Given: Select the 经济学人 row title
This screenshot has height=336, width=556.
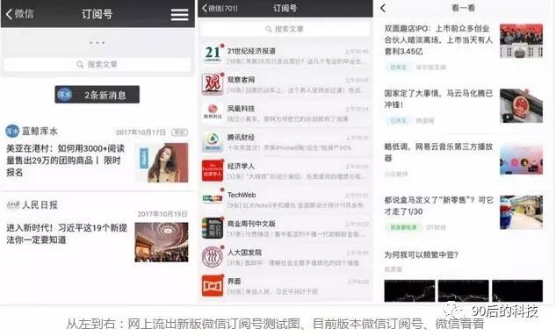Looking at the screenshot, I should tap(241, 166).
